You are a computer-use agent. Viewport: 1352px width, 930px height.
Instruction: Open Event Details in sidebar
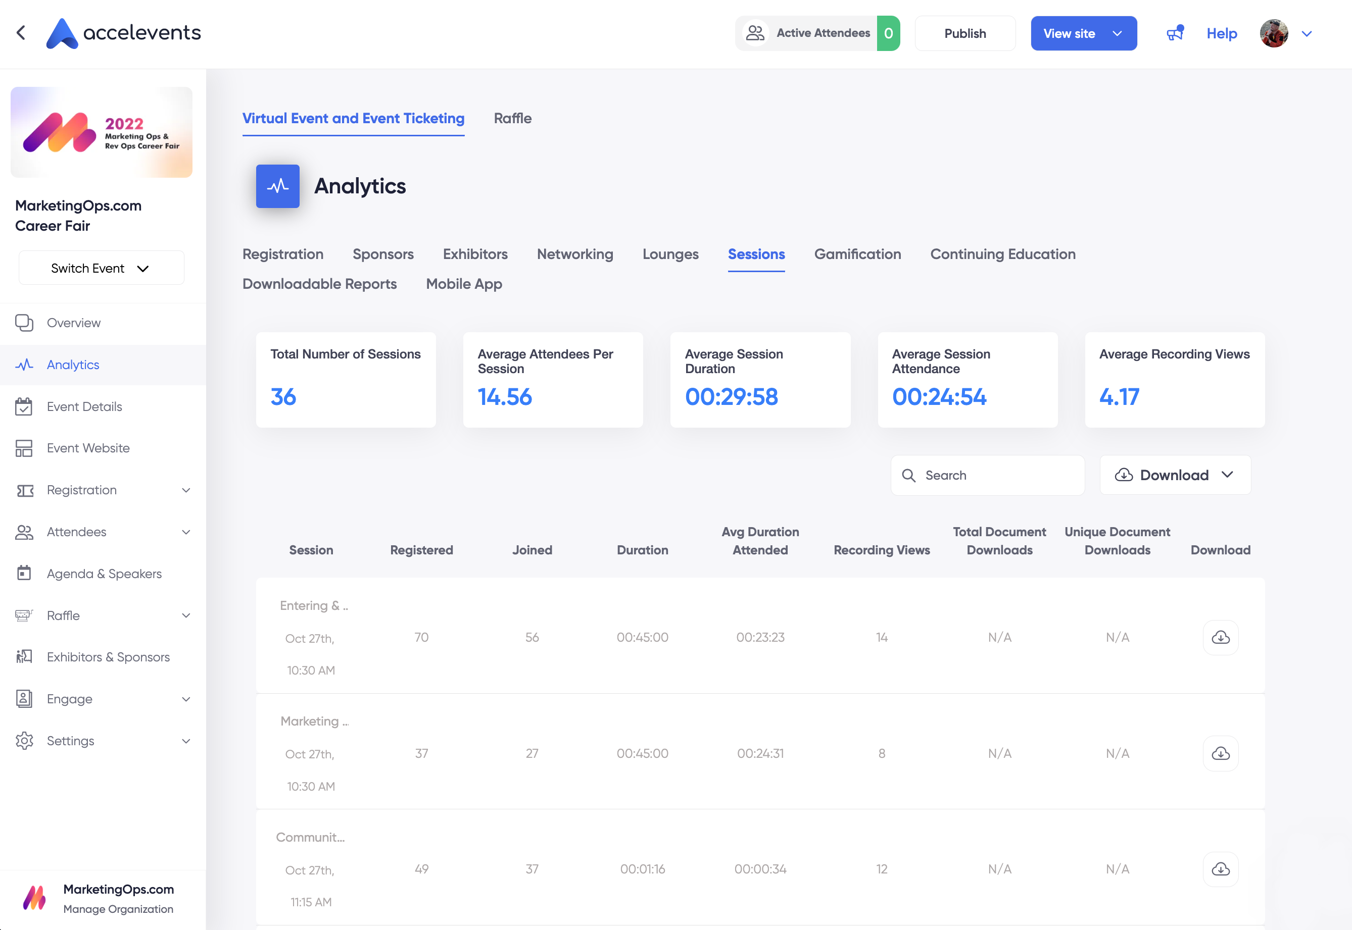pyautogui.click(x=84, y=406)
